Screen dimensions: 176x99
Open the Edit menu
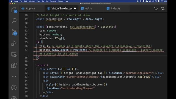point(25,1)
